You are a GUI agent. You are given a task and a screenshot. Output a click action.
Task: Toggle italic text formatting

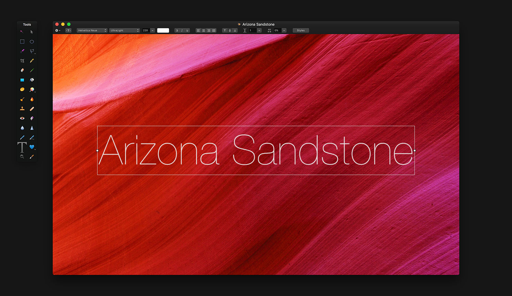tap(182, 30)
